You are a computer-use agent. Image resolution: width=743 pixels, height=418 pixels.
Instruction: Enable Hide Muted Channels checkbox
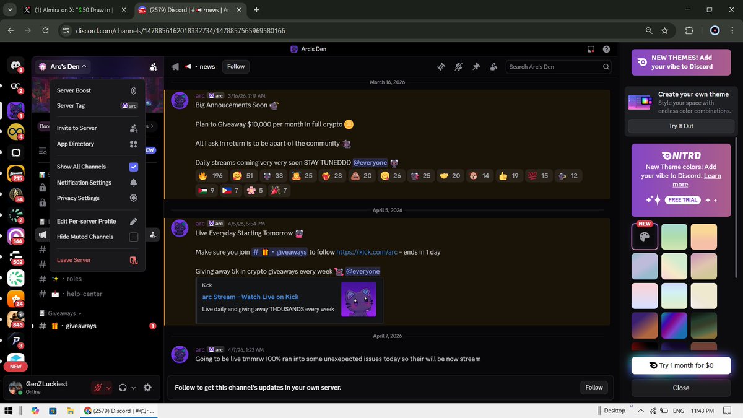[x=134, y=237]
